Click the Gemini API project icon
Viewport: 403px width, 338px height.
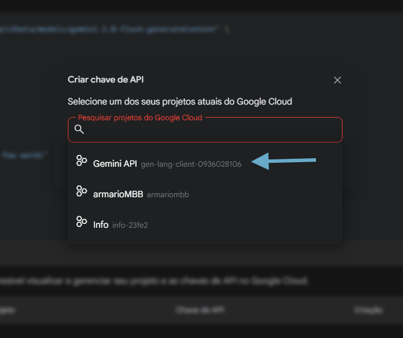pyautogui.click(x=81, y=161)
